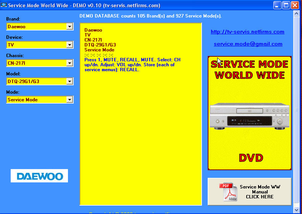Click the 'Chassis:' label
This screenshot has width=302, height=214.
(15, 56)
